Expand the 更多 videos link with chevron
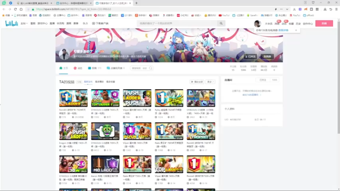 (210, 82)
